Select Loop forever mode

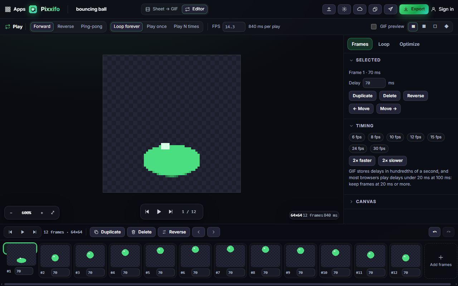click(127, 26)
